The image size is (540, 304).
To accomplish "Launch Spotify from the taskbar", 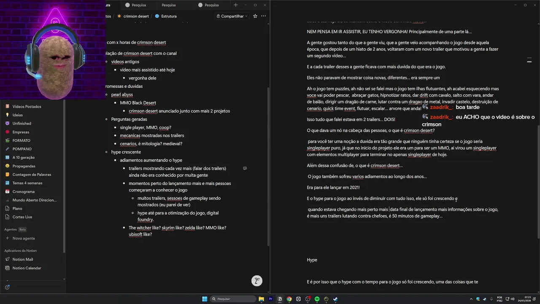I will coord(317,299).
